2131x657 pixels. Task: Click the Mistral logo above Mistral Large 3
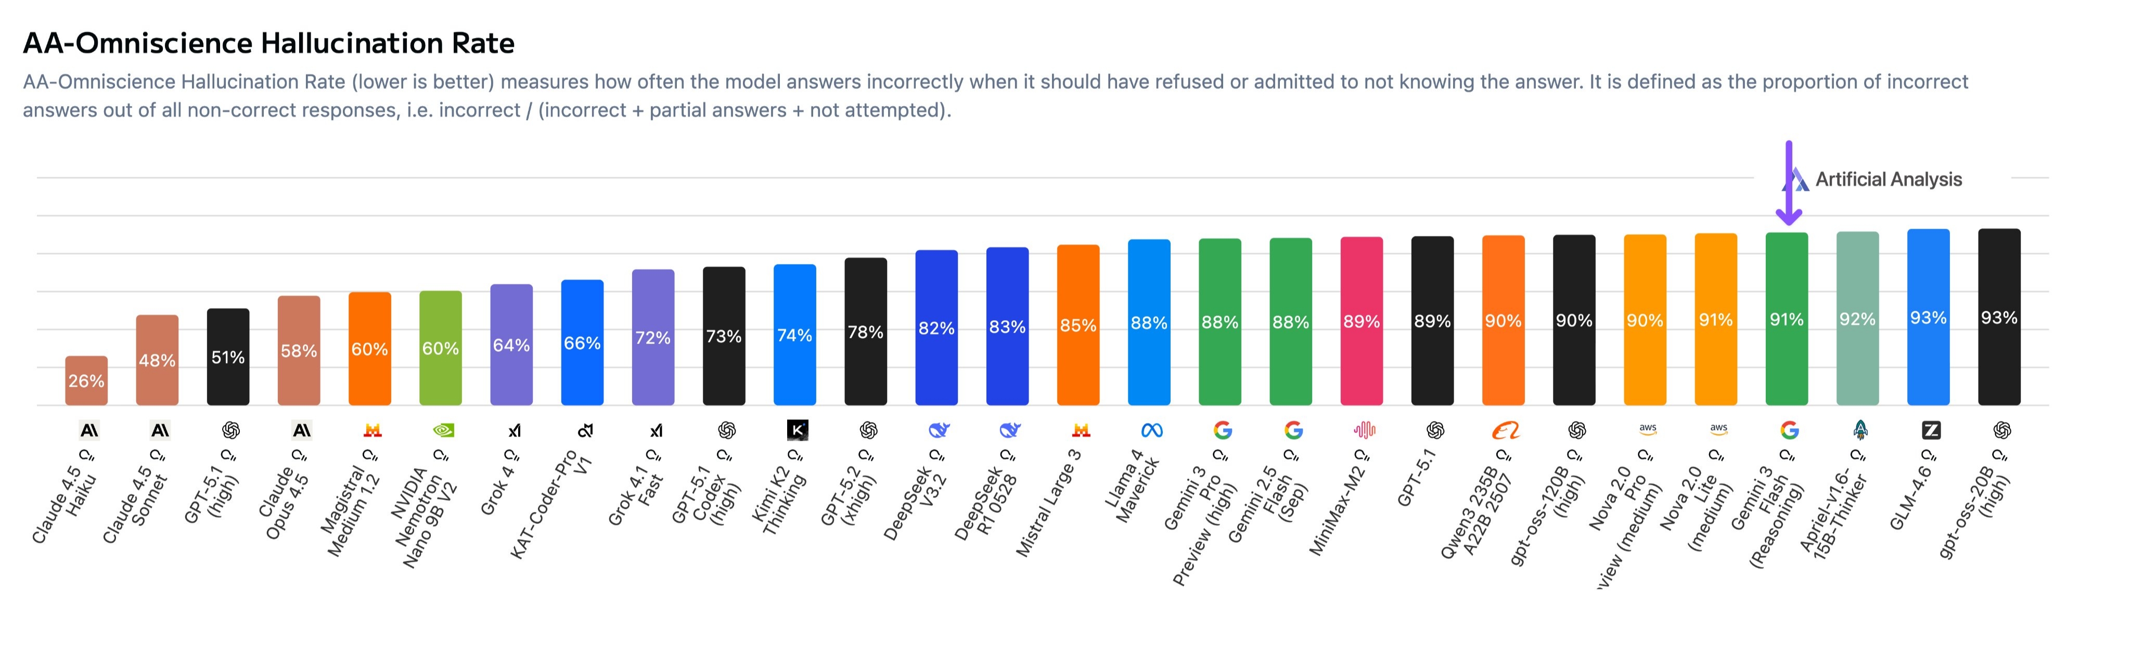(1081, 430)
